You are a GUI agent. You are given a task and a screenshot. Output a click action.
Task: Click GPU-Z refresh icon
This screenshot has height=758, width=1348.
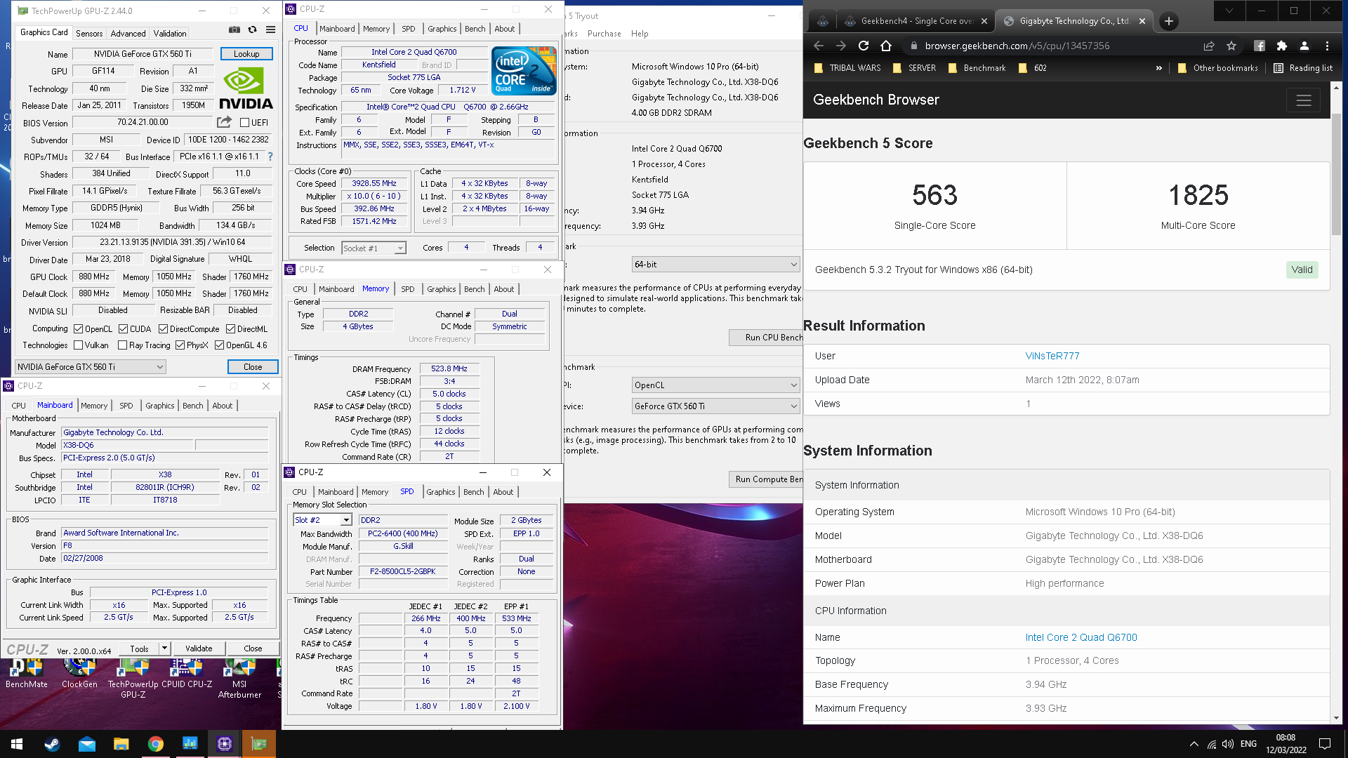click(253, 29)
